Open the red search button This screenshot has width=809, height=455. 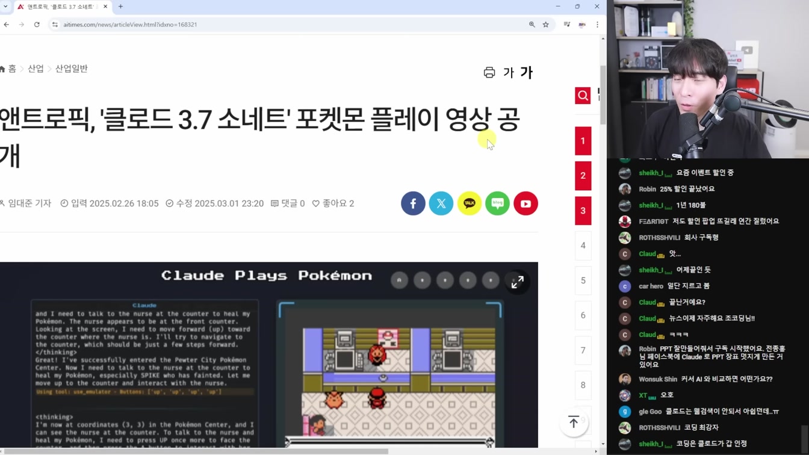583,96
